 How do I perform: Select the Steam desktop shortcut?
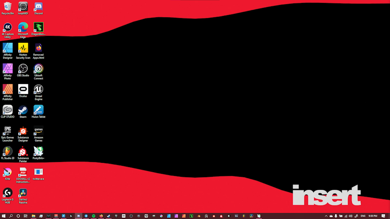[x=23, y=110]
